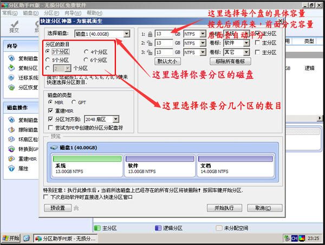This screenshot has height=245, width=325.
Task: Click the size input field of row 3
Action: pos(164,52)
